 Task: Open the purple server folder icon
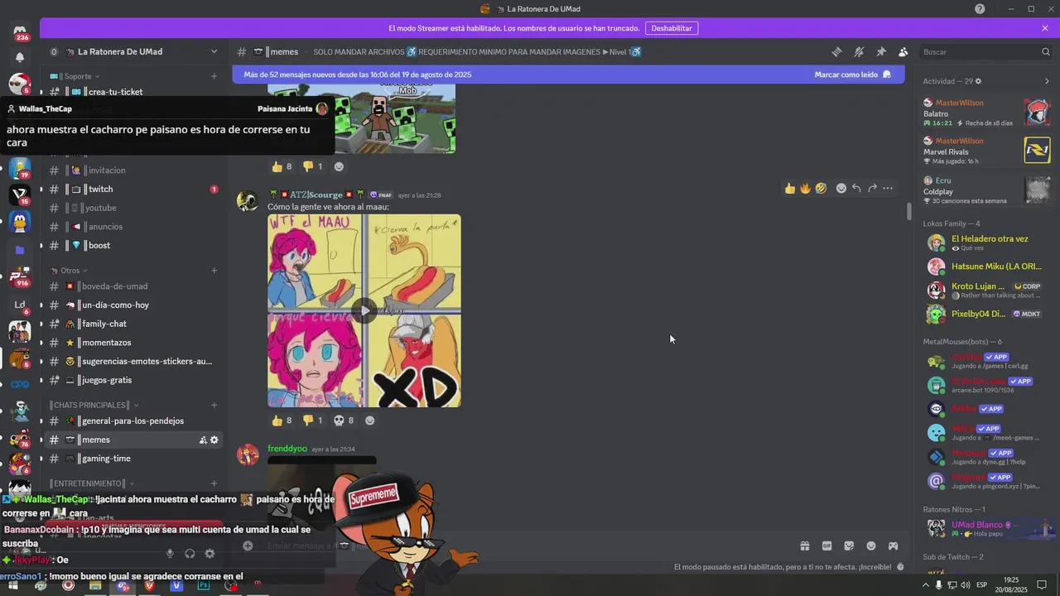coord(20,249)
